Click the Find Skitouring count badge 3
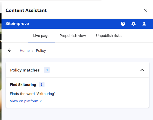Screen dimensions: 153x120 point(41,85)
